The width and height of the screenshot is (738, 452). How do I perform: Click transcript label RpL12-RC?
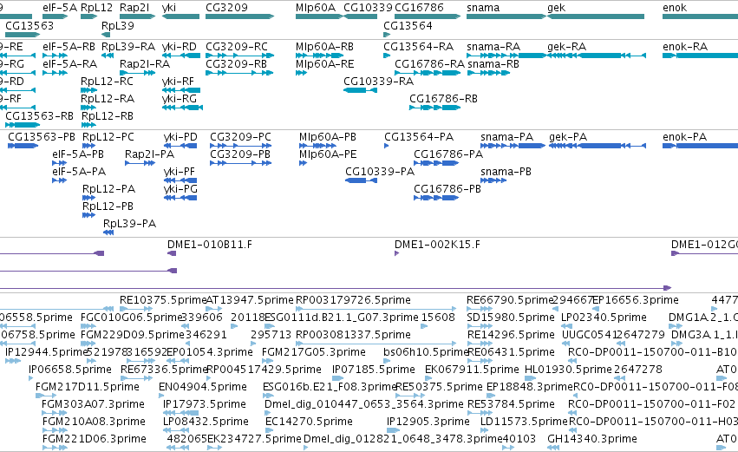tap(107, 82)
